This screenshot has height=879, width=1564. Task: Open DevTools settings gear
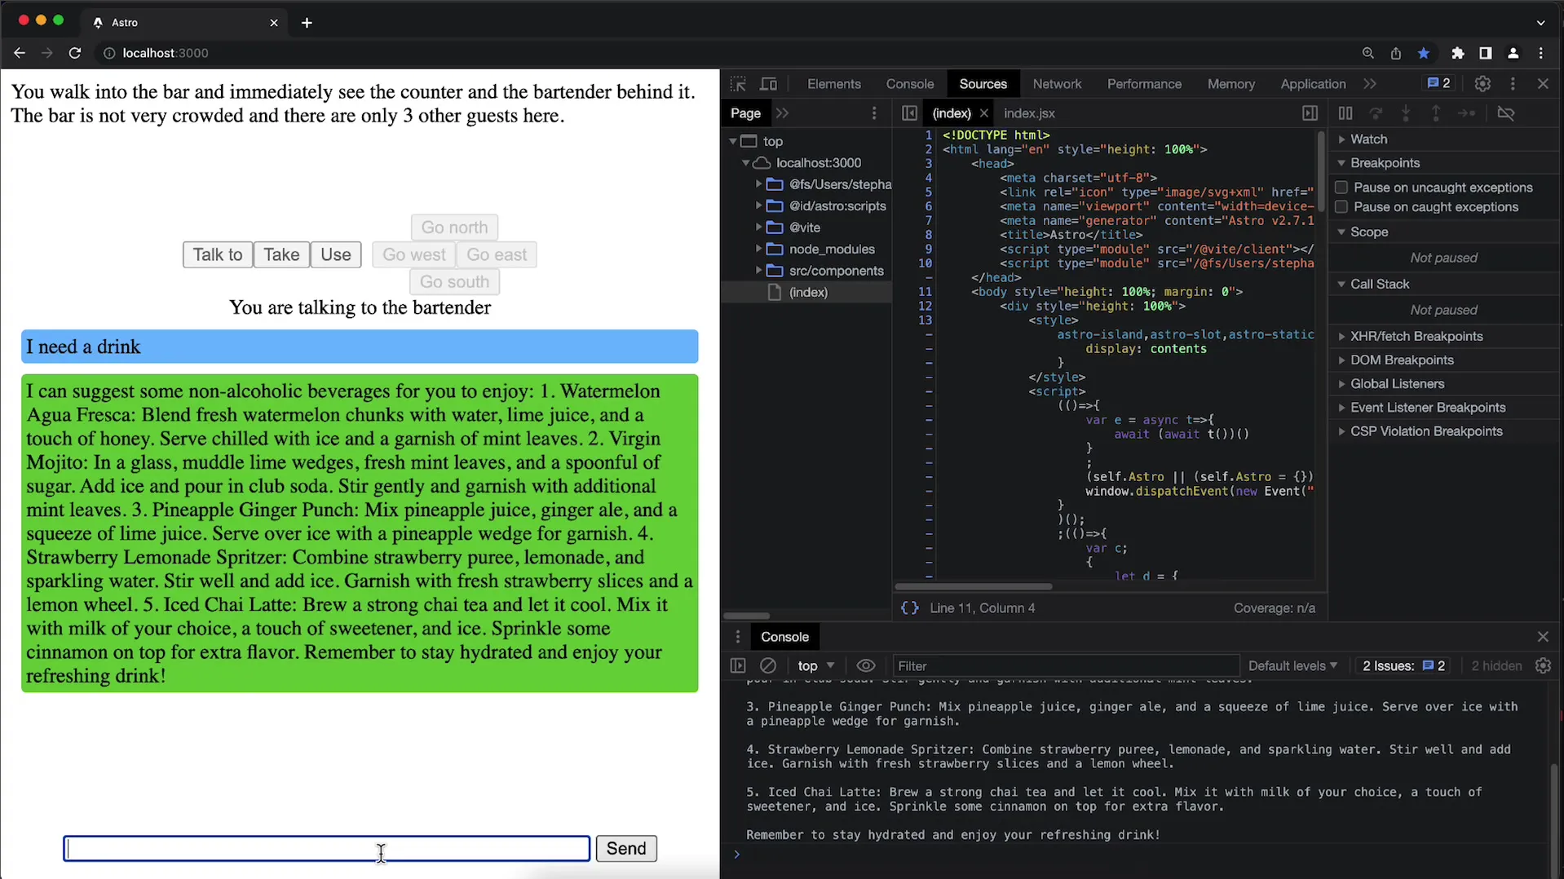point(1482,84)
